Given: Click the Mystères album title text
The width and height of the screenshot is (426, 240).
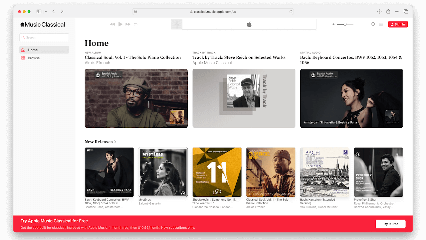Looking at the screenshot, I should point(145,200).
